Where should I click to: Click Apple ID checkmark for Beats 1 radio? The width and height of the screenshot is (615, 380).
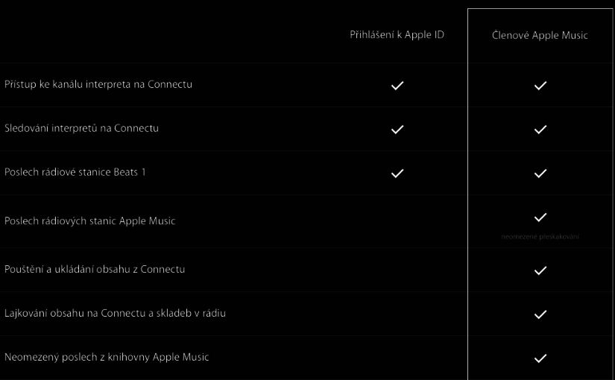coord(397,173)
